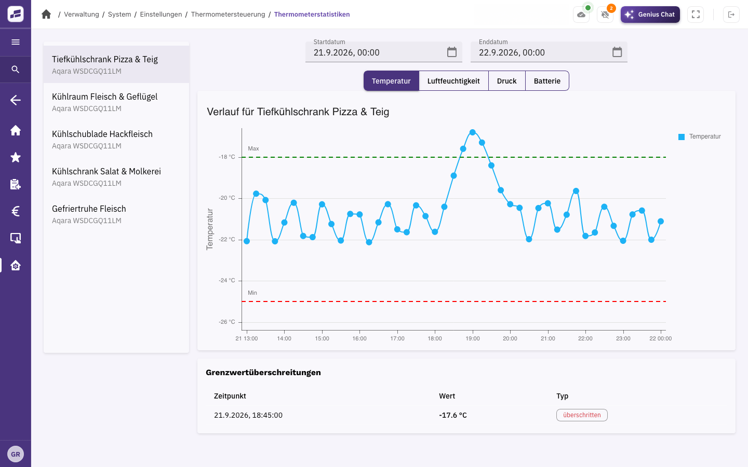
Task: Select Gefriertruhe Fleisch thermometer
Action: tap(116, 214)
